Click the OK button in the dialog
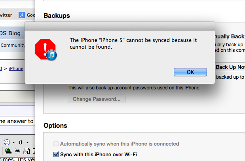 click(x=190, y=72)
